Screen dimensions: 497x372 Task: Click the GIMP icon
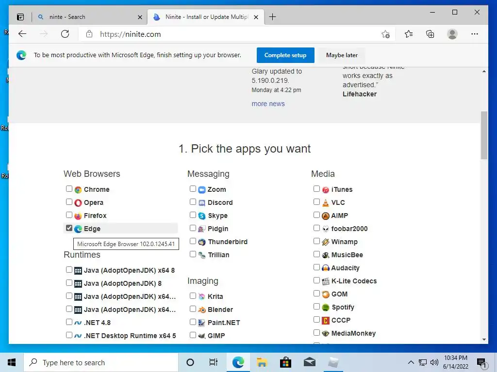coord(202,336)
